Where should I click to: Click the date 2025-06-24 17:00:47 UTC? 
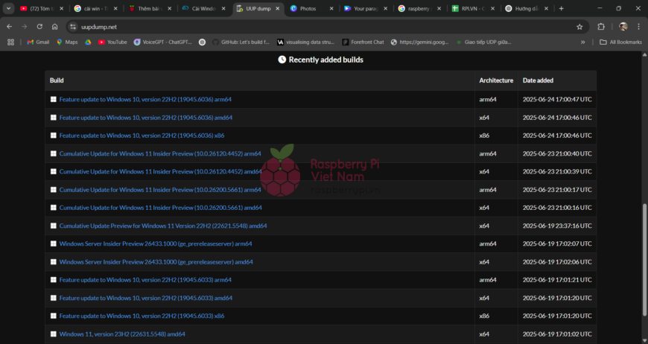557,100
